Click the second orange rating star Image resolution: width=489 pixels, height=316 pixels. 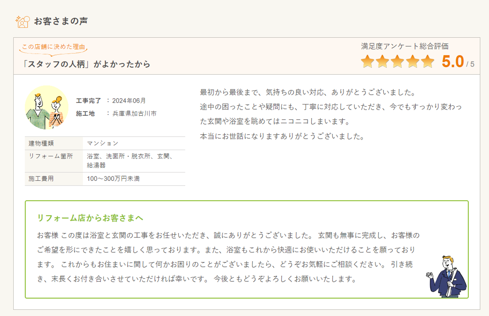382,62
